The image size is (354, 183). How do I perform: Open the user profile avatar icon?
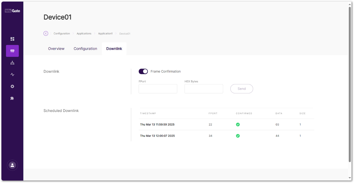(12, 165)
